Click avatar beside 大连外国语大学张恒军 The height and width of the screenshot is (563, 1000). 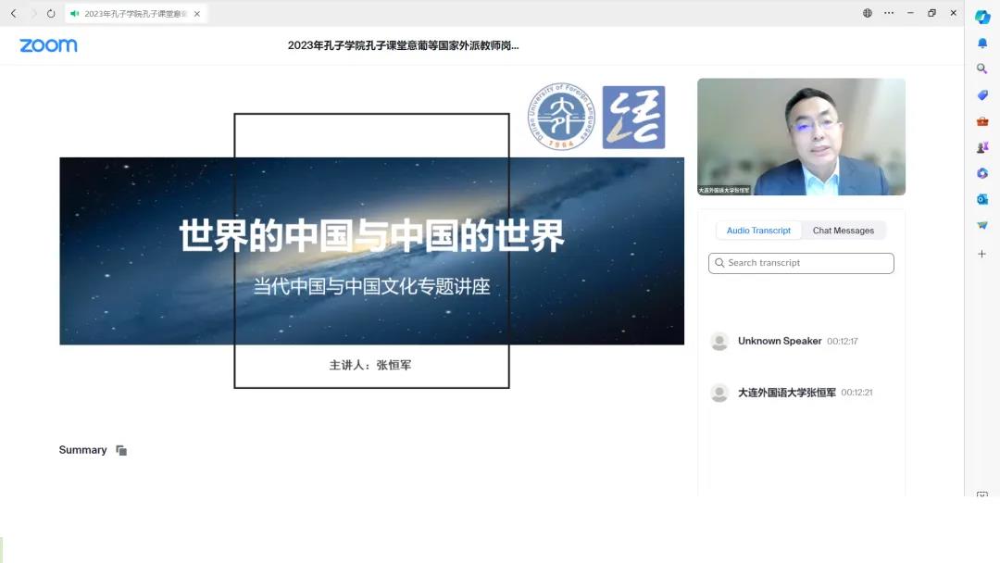(719, 393)
